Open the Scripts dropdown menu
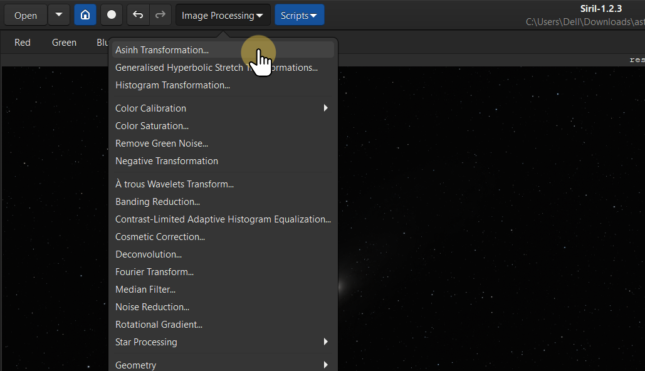The width and height of the screenshot is (645, 371). click(x=299, y=15)
